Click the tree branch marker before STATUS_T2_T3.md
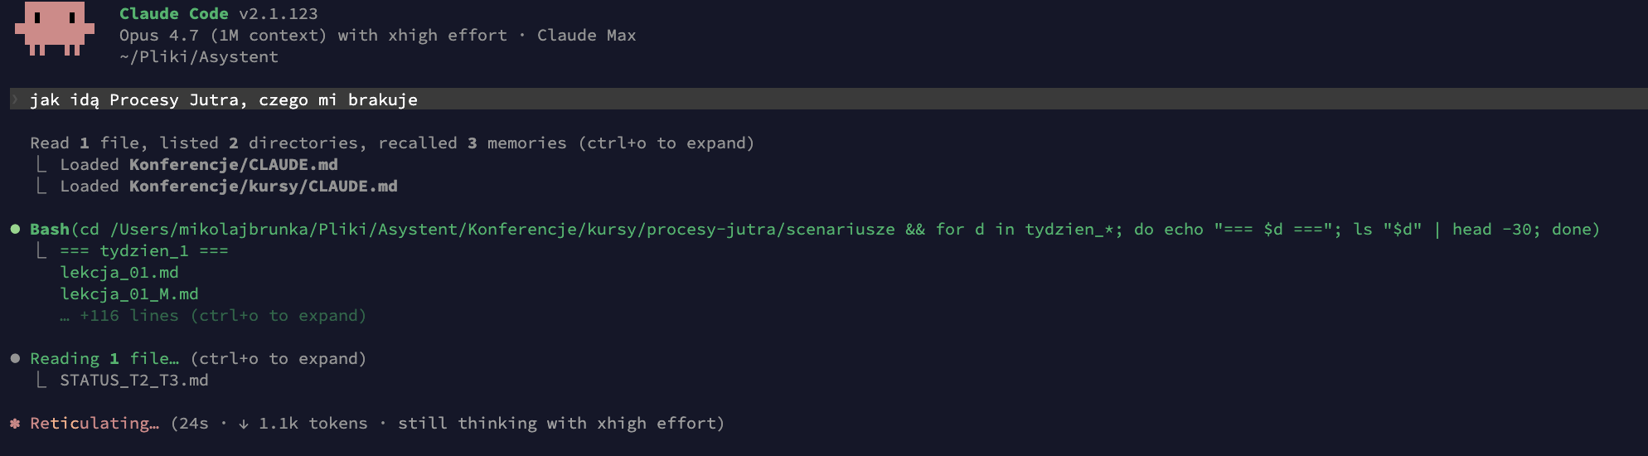 (x=41, y=379)
